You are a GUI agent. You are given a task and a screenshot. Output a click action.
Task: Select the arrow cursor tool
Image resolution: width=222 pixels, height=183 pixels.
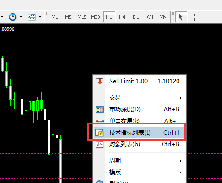(x=181, y=17)
